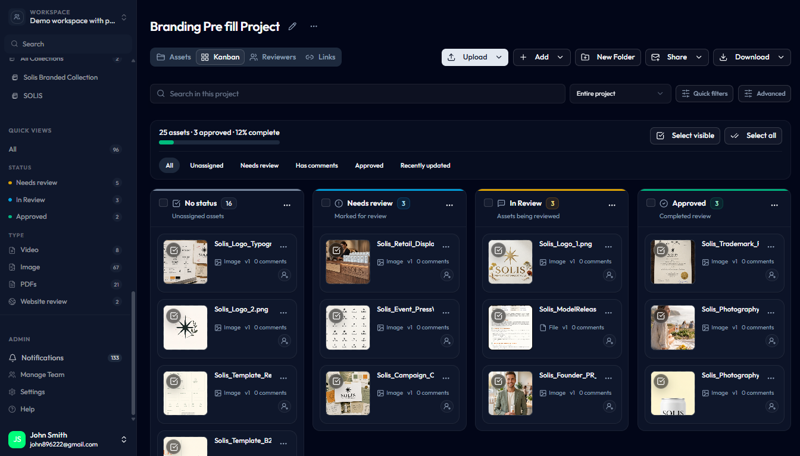Image resolution: width=800 pixels, height=456 pixels.
Task: Click the pencil icon beside project title
Action: coord(292,26)
